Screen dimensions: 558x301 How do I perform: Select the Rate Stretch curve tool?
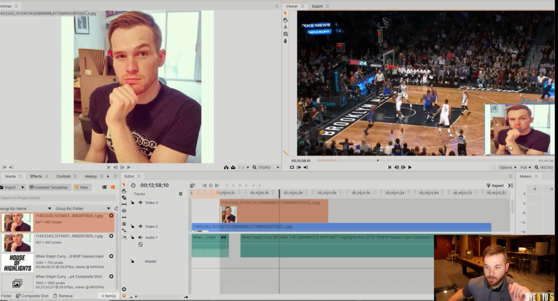(x=124, y=230)
